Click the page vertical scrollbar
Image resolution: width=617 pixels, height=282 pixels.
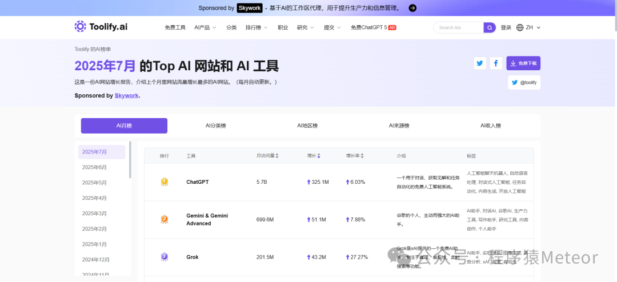[x=615, y=16]
